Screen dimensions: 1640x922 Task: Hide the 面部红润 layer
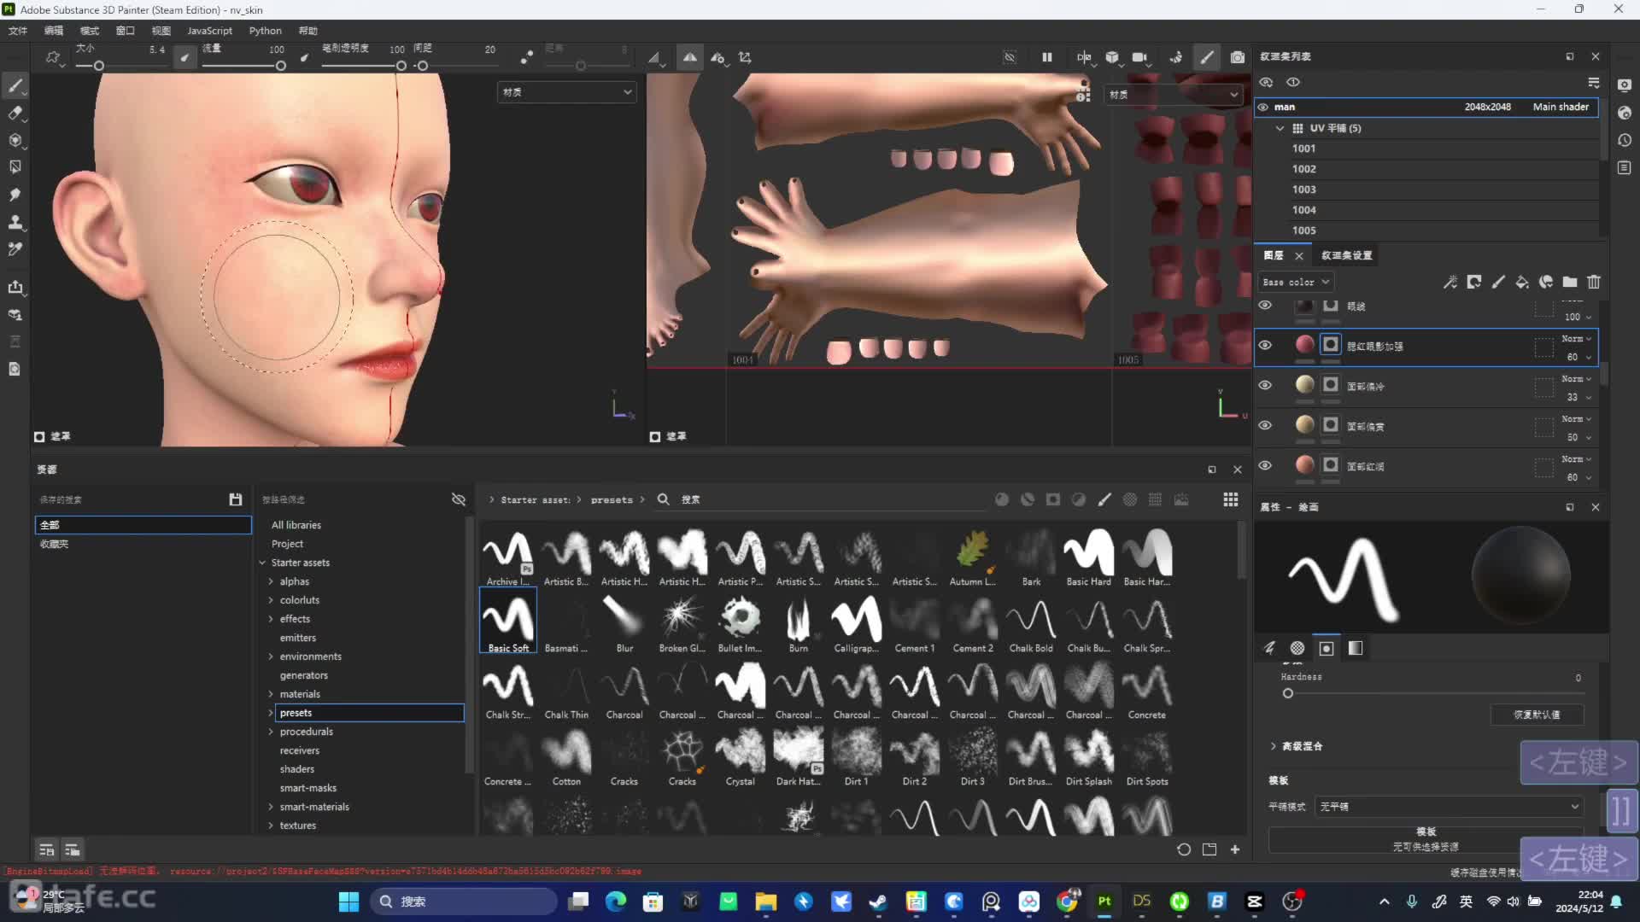click(1265, 465)
